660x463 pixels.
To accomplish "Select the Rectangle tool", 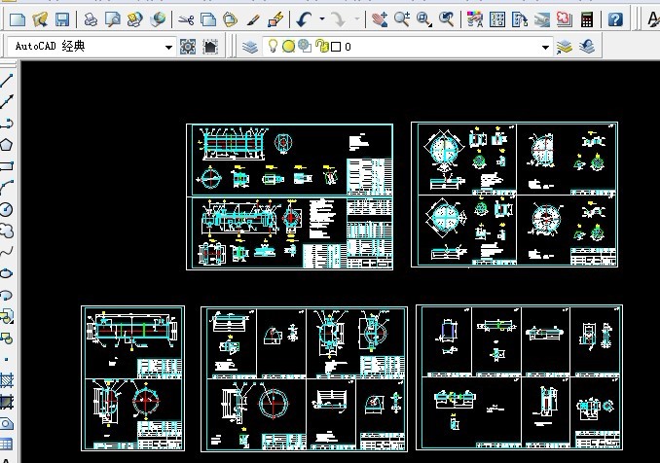I will [6, 166].
